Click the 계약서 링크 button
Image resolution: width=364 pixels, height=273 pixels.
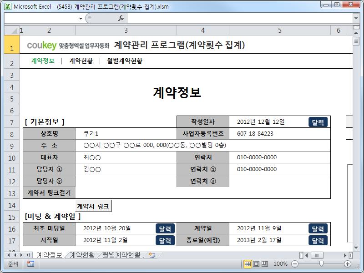93,206
